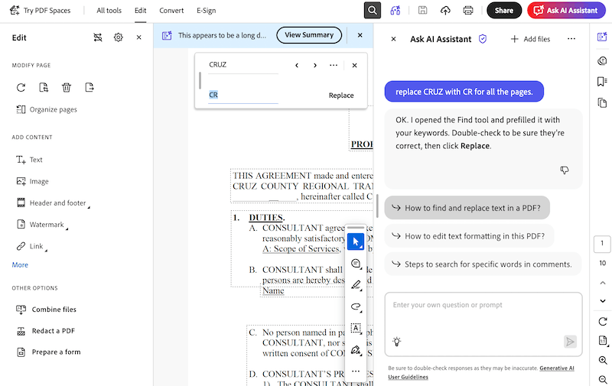The width and height of the screenshot is (612, 386).
Task: Select the highlighter pen tool in floating toolbar
Action: [x=356, y=285]
